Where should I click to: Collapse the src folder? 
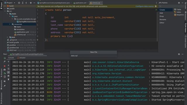pos(5,11)
